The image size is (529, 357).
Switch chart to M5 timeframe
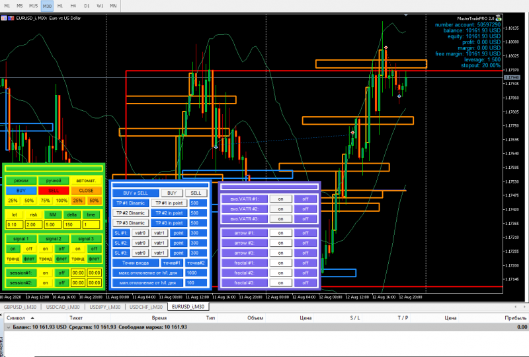tap(20, 6)
